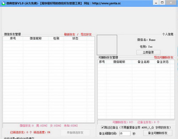Click the 微信昵称 header in the deletable friends table
This screenshot has height=139, width=178.
pyautogui.click(x=119, y=62)
